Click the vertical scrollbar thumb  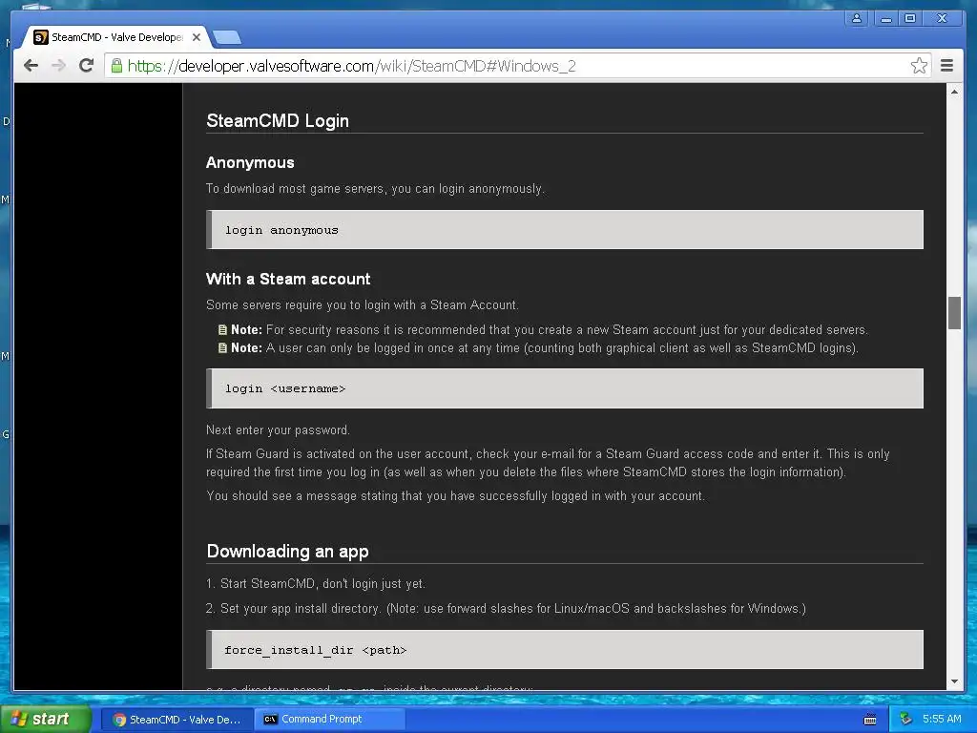point(954,313)
